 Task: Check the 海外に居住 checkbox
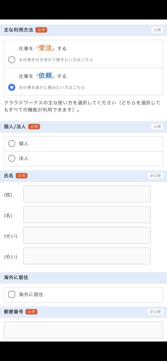click(12, 294)
